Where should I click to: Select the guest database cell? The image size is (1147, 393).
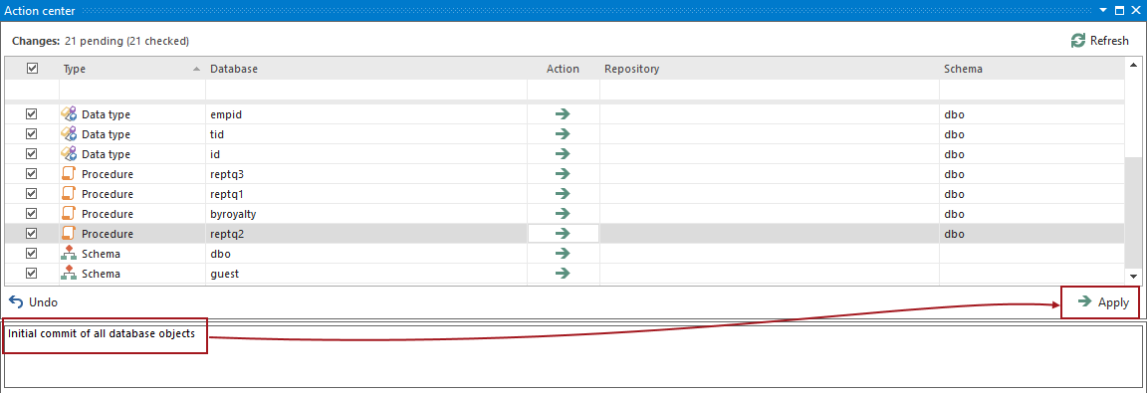click(365, 274)
